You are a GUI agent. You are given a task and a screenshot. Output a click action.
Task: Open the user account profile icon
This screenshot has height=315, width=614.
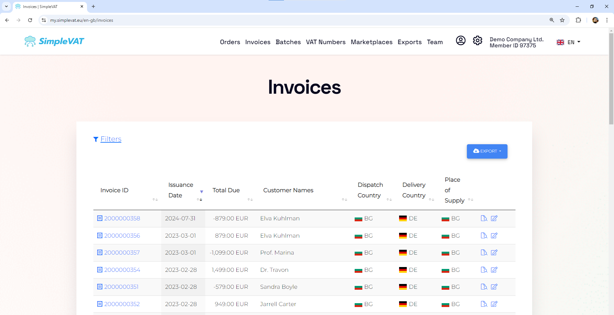pyautogui.click(x=460, y=41)
